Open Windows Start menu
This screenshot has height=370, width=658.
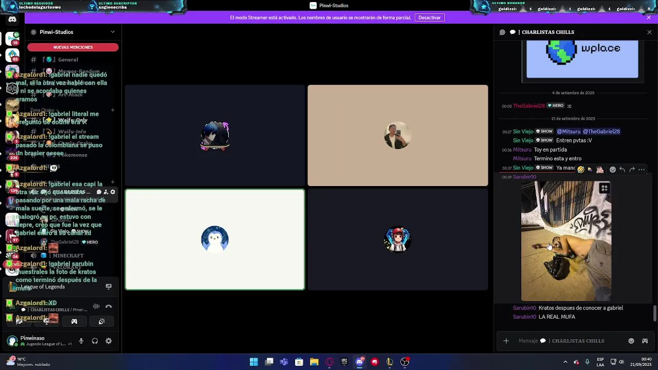click(x=253, y=362)
